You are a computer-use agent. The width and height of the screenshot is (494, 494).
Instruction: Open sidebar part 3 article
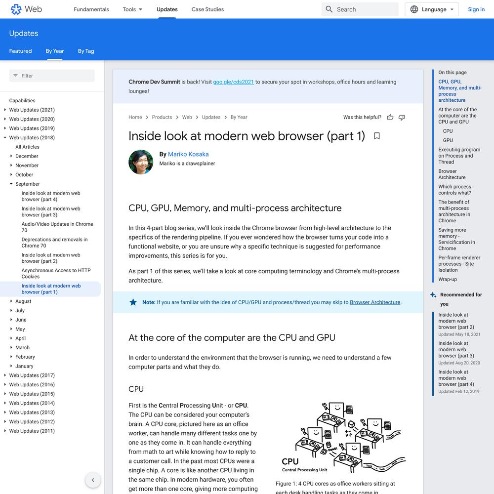pos(51,212)
